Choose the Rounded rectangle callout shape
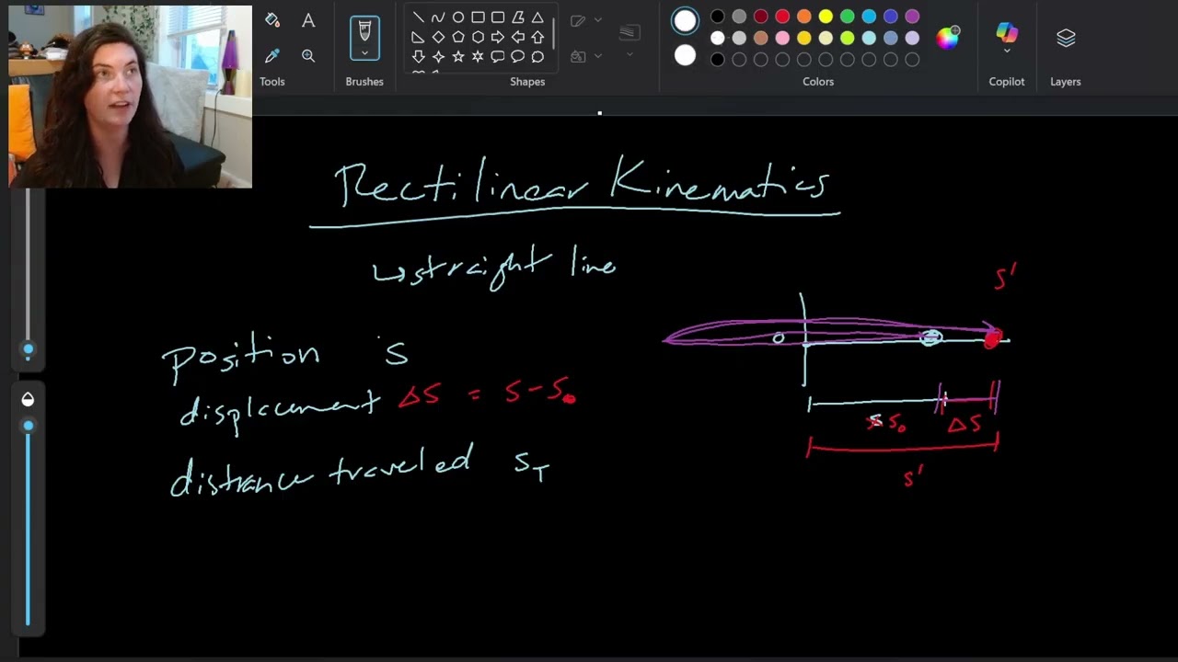Image resolution: width=1178 pixels, height=662 pixels. (x=498, y=57)
